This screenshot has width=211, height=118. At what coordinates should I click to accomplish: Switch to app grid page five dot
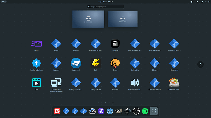[113, 102]
